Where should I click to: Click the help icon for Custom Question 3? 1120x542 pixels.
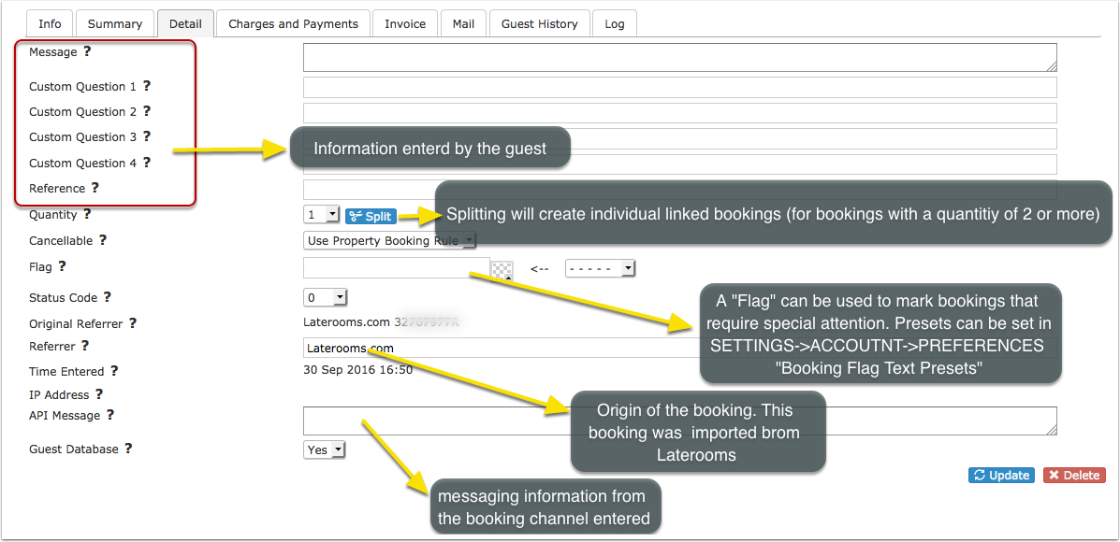(147, 136)
